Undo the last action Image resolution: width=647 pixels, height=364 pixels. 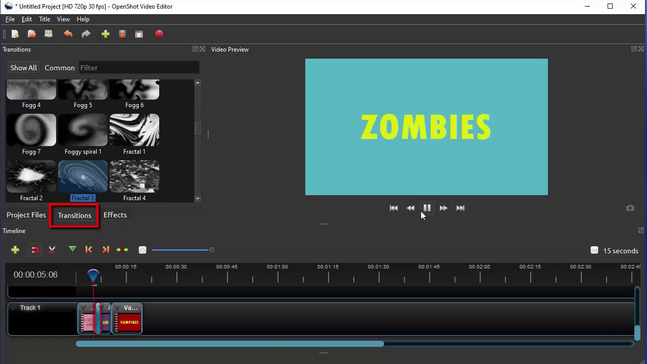(x=68, y=34)
